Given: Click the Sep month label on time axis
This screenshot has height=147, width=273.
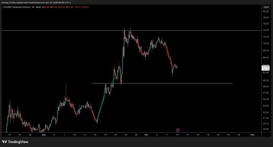Looking at the screenshot, I should pos(44,135).
